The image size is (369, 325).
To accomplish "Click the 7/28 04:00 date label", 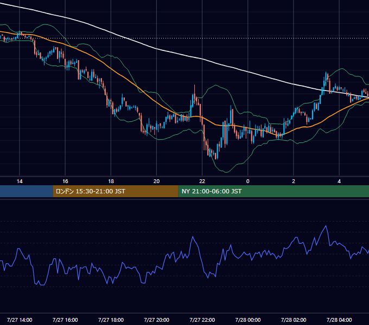I will coord(339,320).
